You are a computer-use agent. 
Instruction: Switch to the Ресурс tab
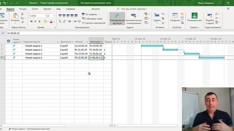point(23,9)
